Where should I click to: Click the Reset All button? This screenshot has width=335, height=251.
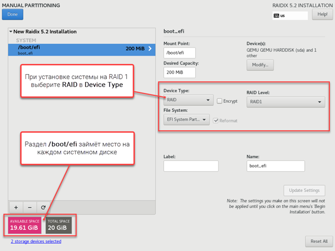(x=318, y=241)
